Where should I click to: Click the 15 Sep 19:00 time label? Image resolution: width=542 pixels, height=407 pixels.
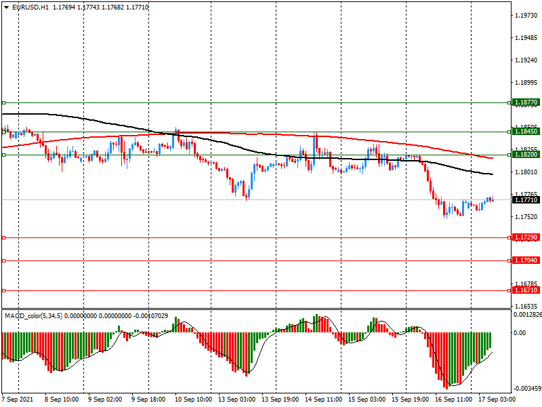[411, 399]
